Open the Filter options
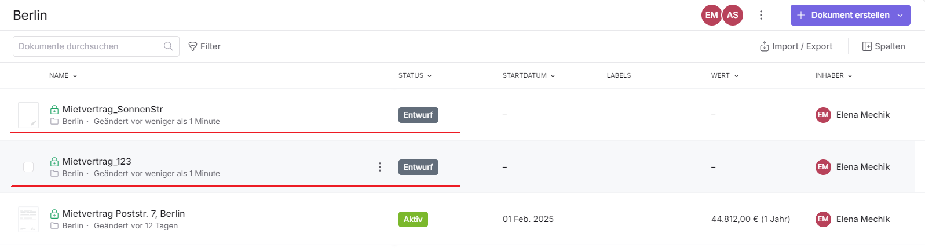Image resolution: width=925 pixels, height=251 pixels. click(204, 46)
